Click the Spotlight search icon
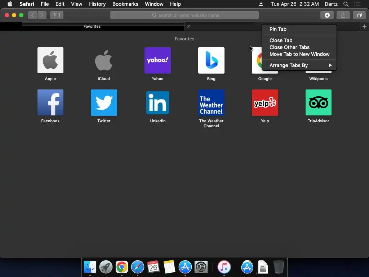The image size is (369, 277). (346, 4)
